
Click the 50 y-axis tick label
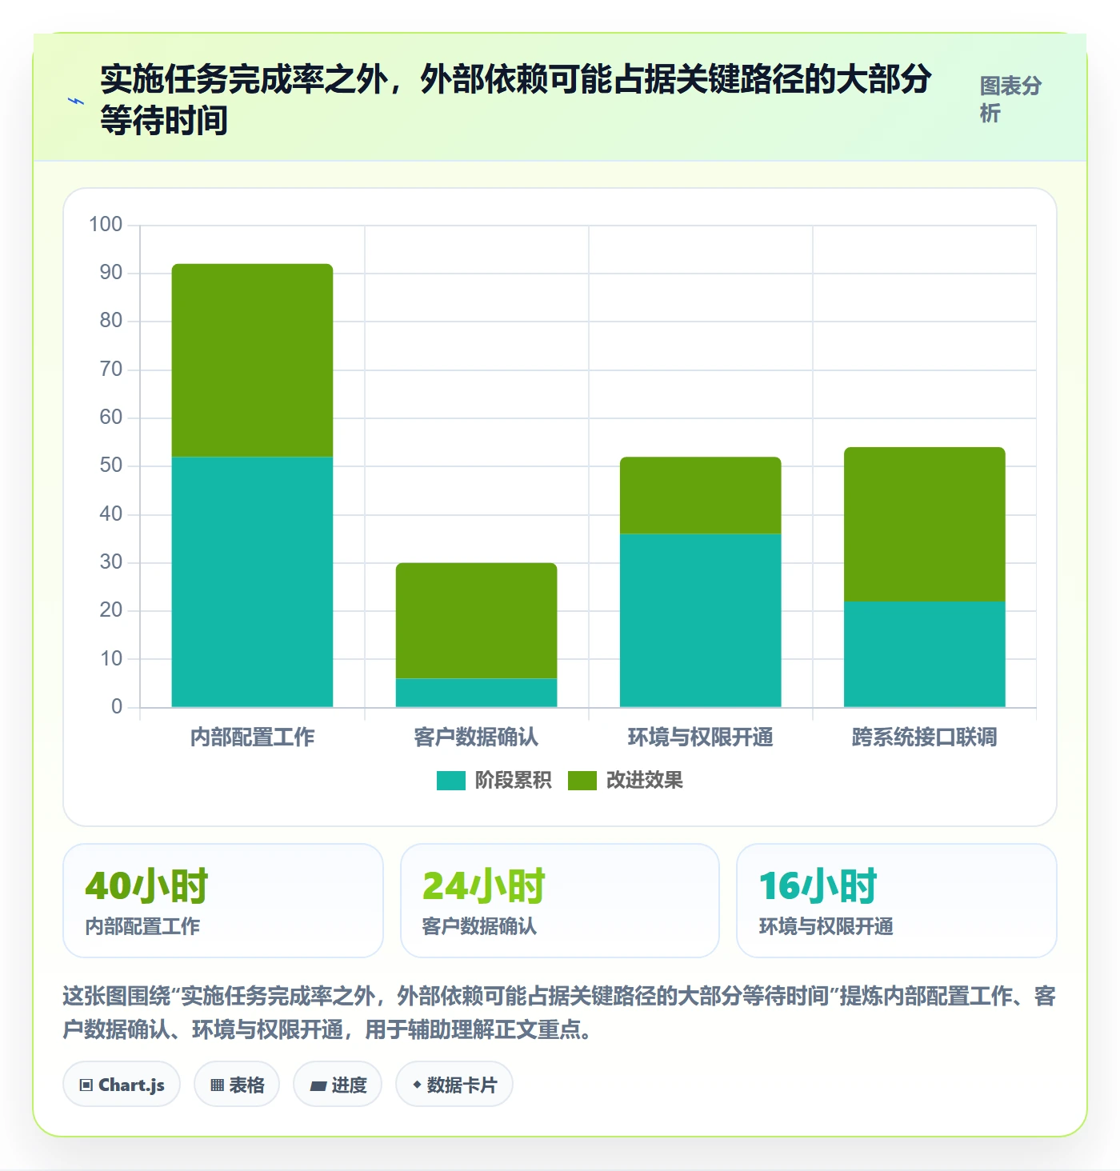pos(111,466)
